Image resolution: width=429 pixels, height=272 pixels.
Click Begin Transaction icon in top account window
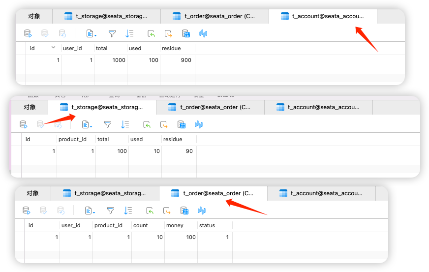(x=28, y=33)
